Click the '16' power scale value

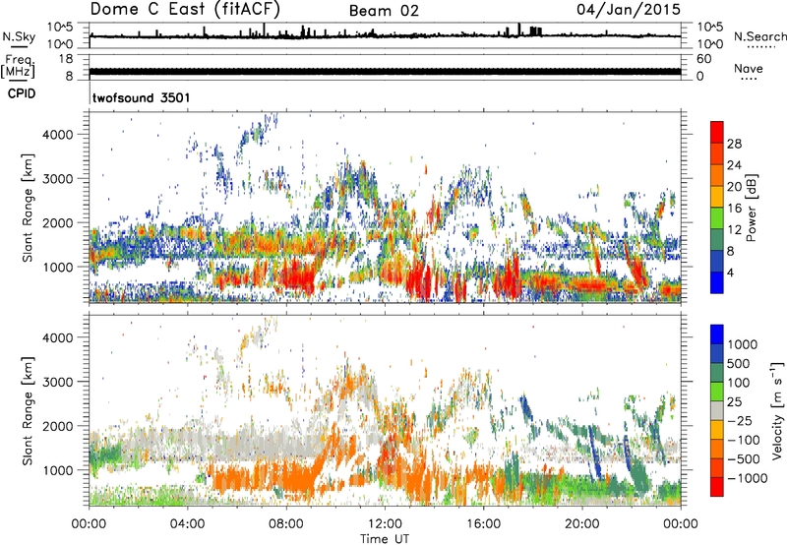tap(734, 209)
